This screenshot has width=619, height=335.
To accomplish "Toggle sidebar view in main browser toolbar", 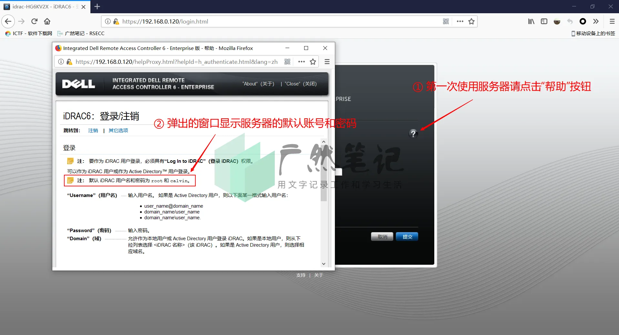I will [544, 21].
